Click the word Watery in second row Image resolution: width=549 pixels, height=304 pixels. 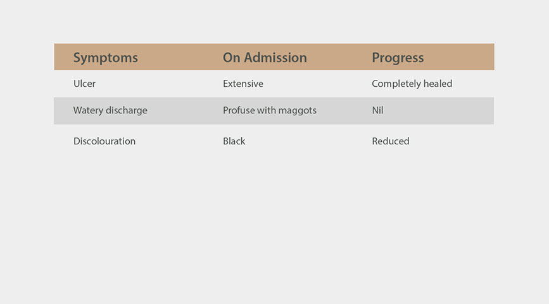88,110
